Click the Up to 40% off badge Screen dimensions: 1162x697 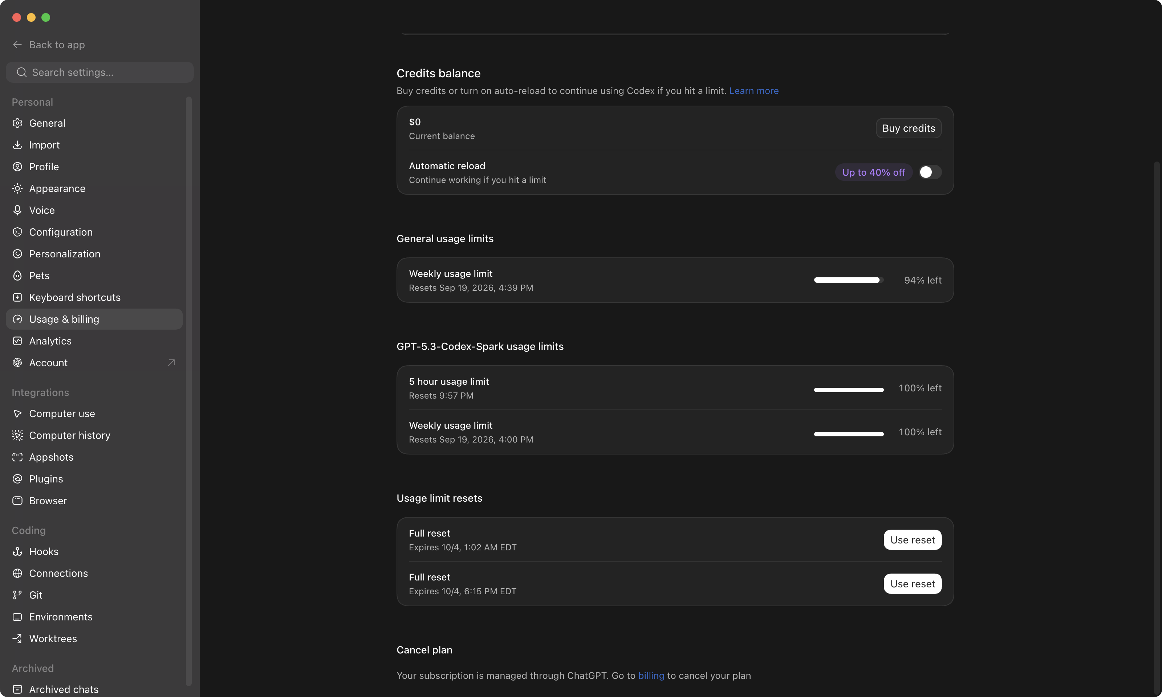(x=874, y=172)
